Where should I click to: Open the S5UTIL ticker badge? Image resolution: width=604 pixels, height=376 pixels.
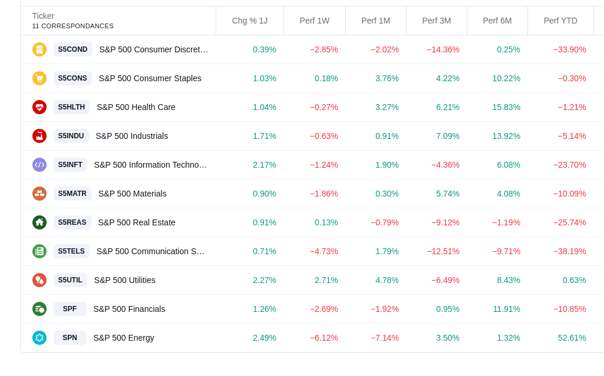tap(70, 280)
